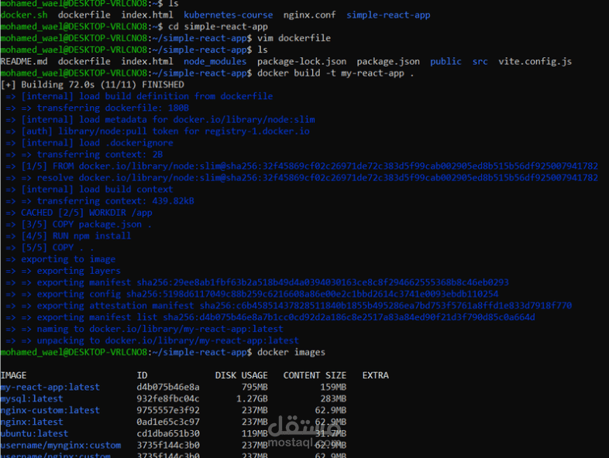Click the 'kubernetes-course' directory name
Image resolution: width=609 pixels, height=458 pixels.
pos(228,15)
